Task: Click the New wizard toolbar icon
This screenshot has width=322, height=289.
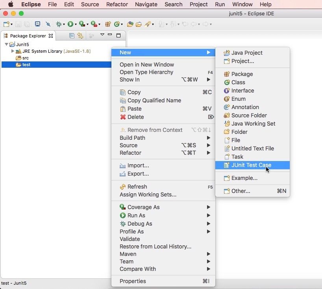Action: tap(6, 24)
